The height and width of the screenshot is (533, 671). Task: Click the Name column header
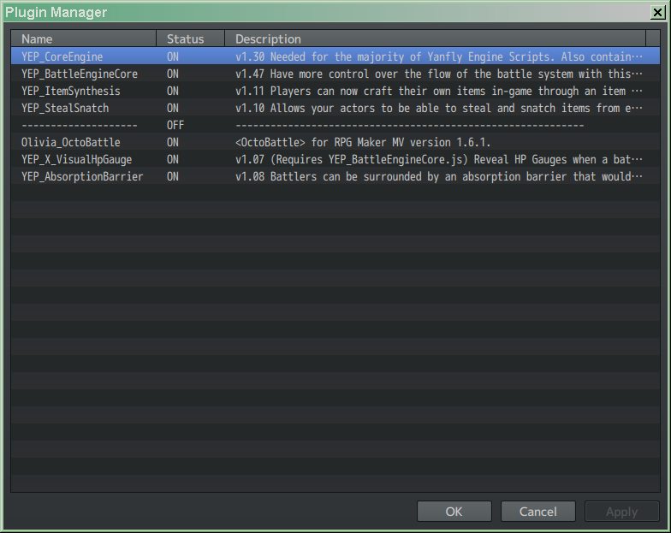[84, 39]
